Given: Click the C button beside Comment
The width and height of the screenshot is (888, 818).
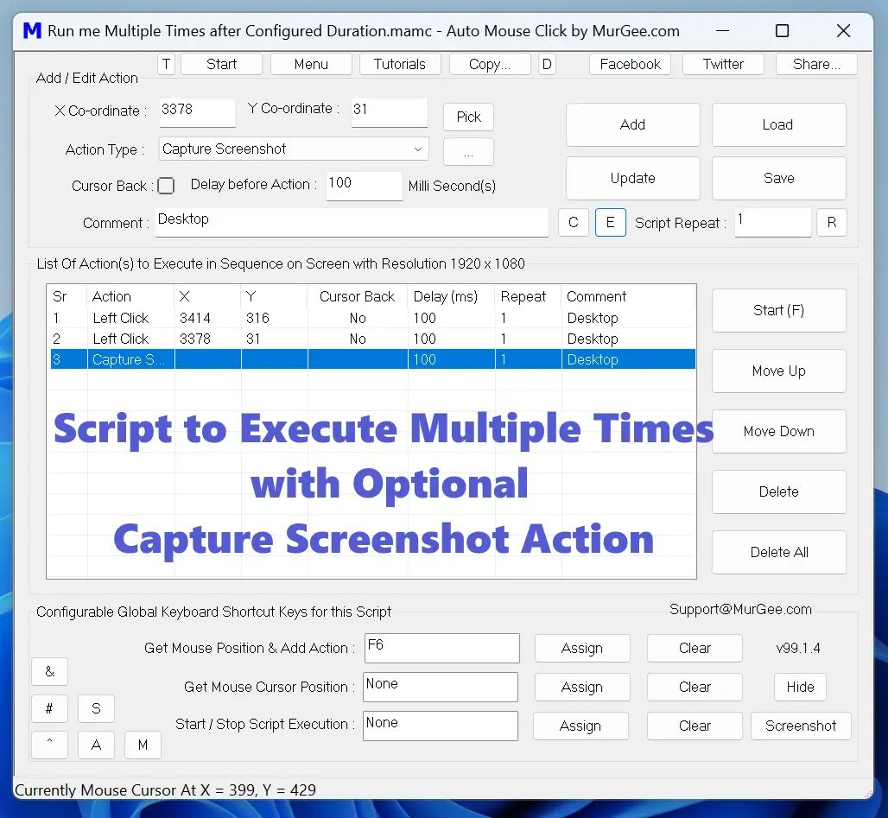Looking at the screenshot, I should (573, 222).
